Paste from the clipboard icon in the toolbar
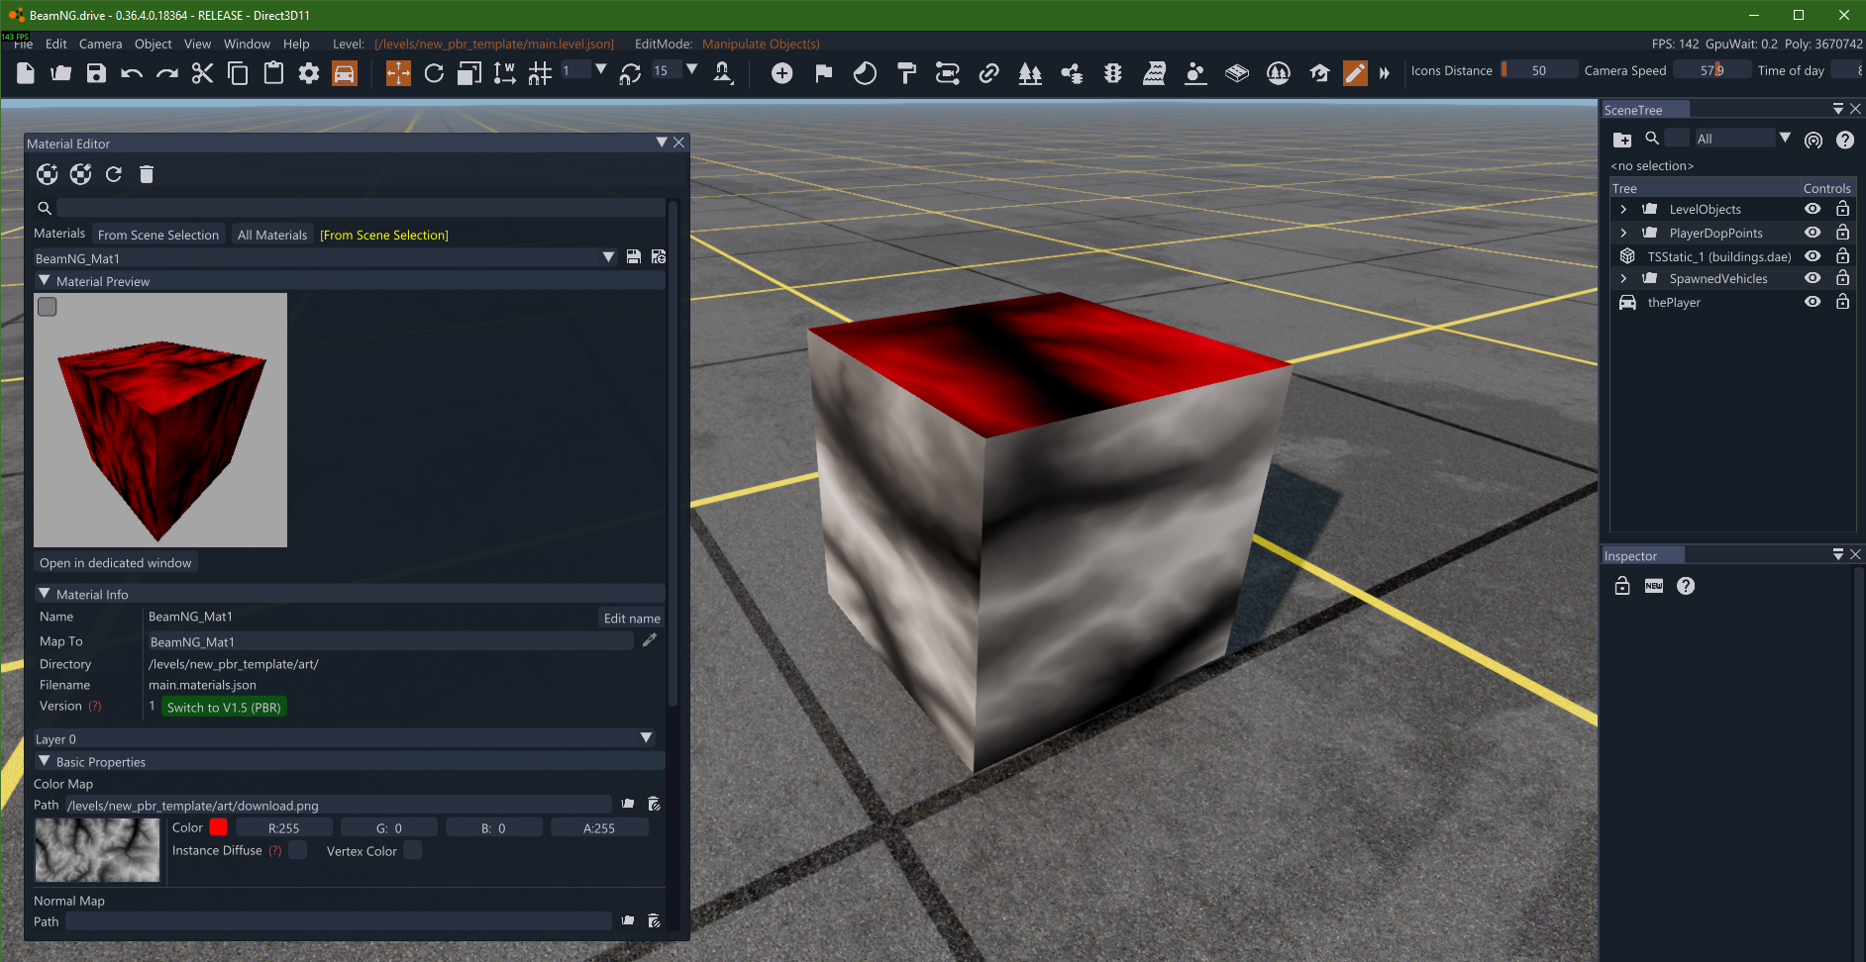The width and height of the screenshot is (1866, 962). (273, 73)
